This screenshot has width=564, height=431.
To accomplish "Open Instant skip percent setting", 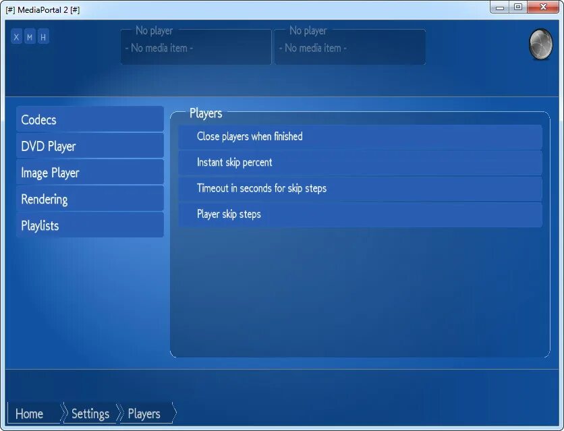I will tap(360, 163).
